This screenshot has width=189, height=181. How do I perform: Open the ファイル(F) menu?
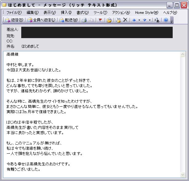pos(14,13)
